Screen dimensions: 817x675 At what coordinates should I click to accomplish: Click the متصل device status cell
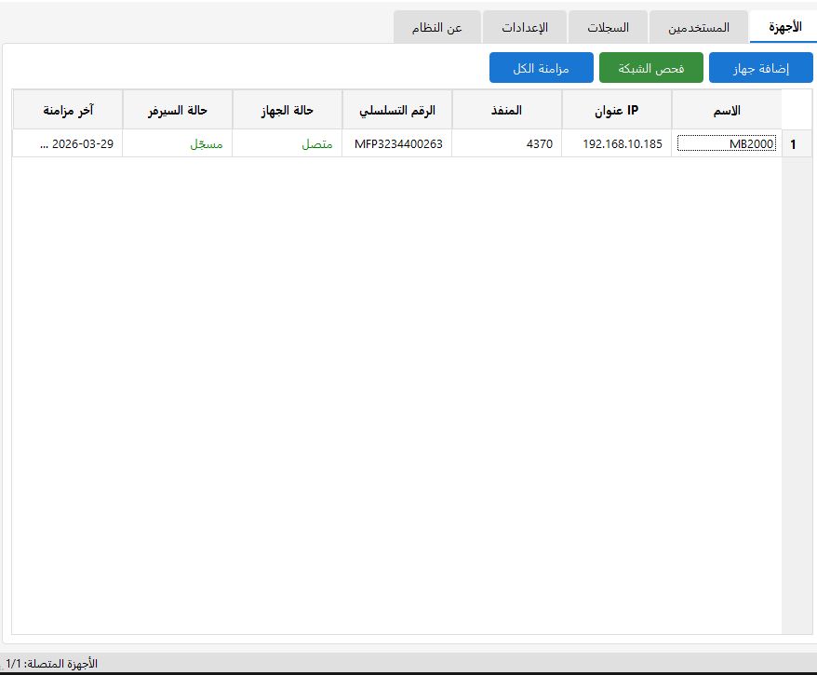(x=287, y=143)
